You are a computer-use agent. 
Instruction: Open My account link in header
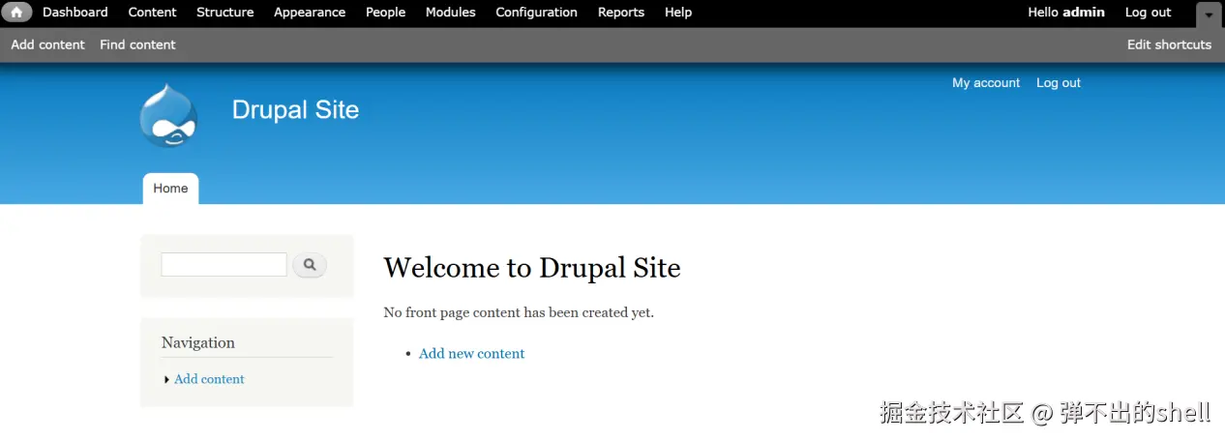[x=986, y=83]
